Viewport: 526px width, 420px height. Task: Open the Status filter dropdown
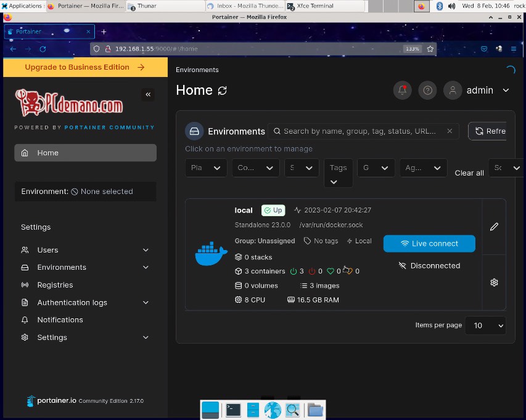(302, 168)
